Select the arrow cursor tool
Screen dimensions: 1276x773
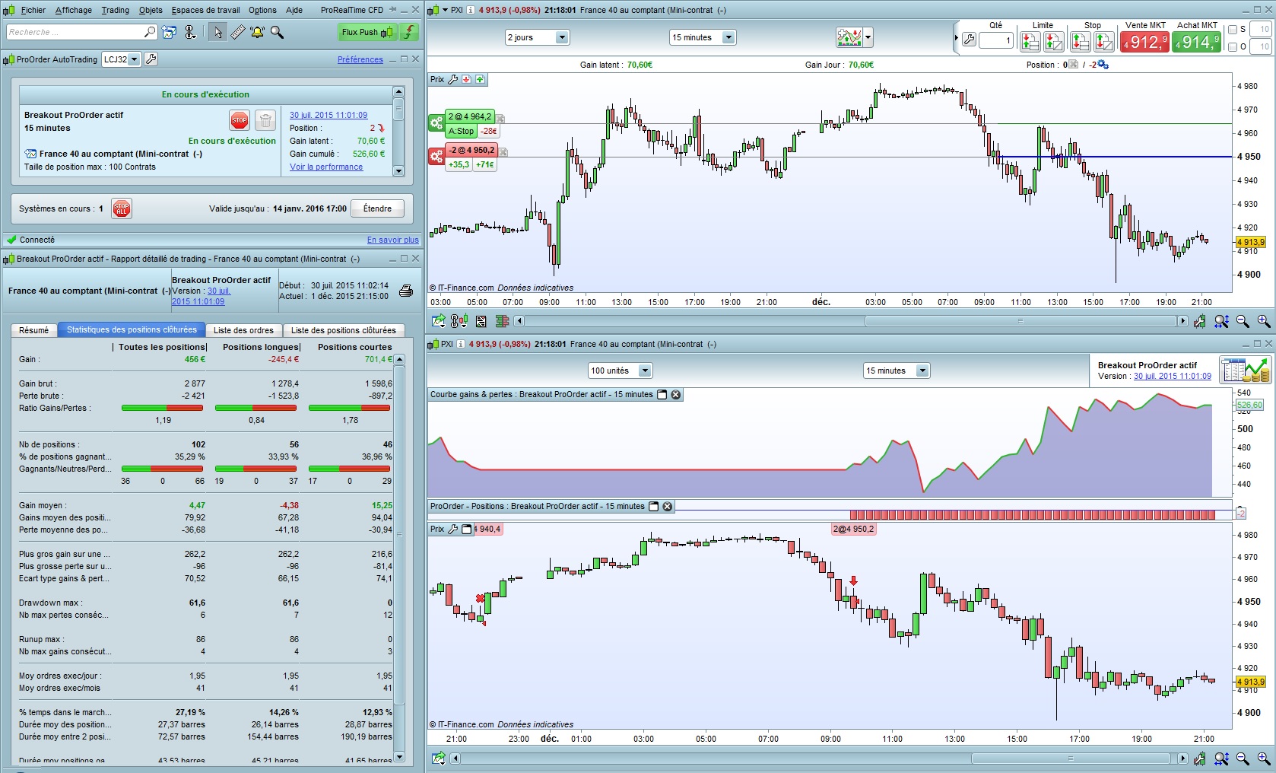[218, 32]
